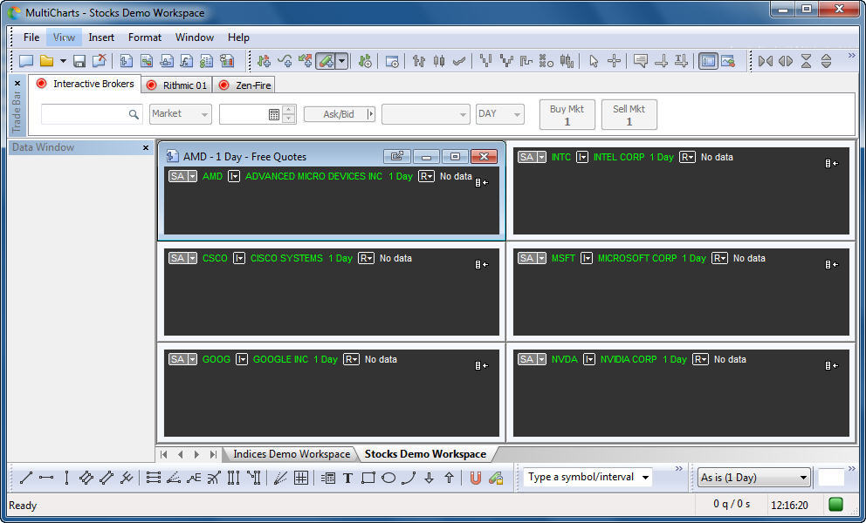
Task: Select the crosshair cursor tool
Action: 614,61
